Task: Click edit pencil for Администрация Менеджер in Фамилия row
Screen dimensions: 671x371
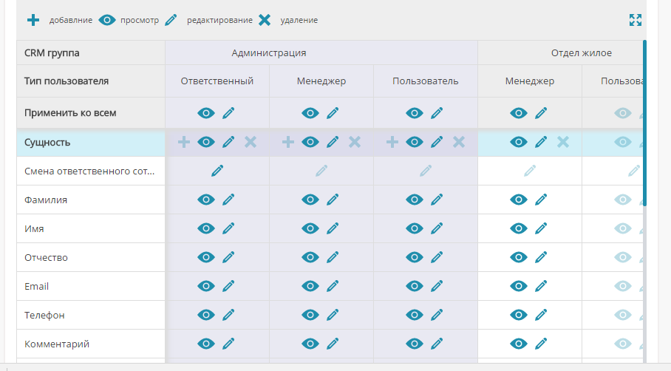Action: 333,200
